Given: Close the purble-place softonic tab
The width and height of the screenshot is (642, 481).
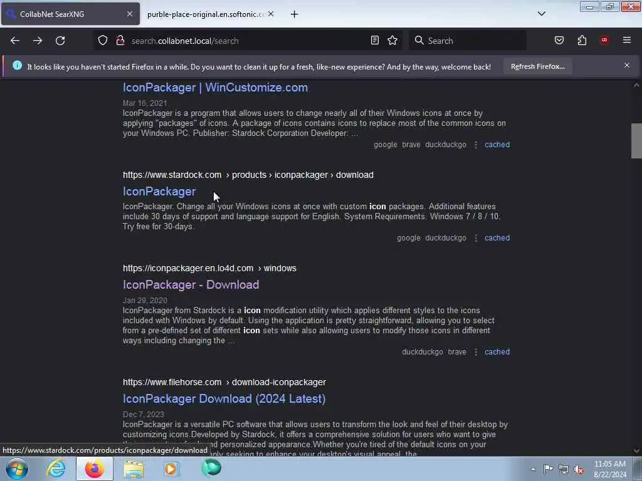Looking at the screenshot, I should tap(271, 14).
